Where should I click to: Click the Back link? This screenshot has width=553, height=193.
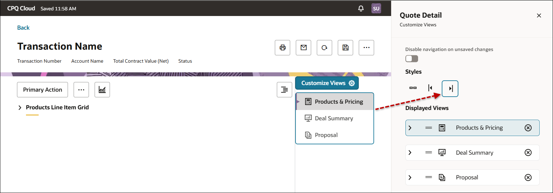point(23,28)
